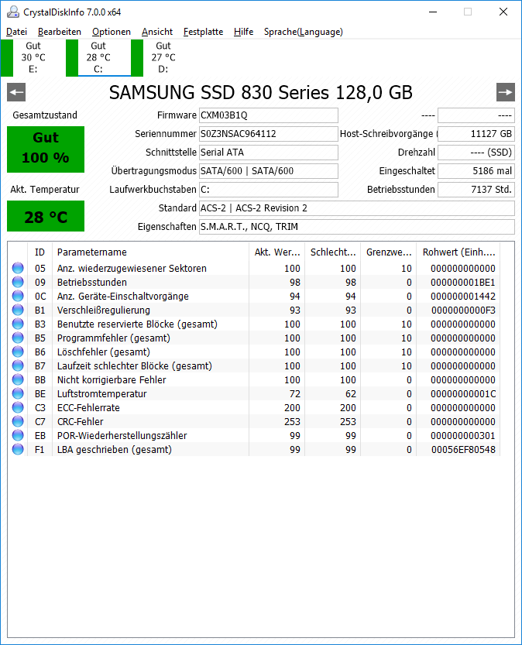Viewport: 522px width, 645px height.
Task: Open the Ansicht menu
Action: 157,32
